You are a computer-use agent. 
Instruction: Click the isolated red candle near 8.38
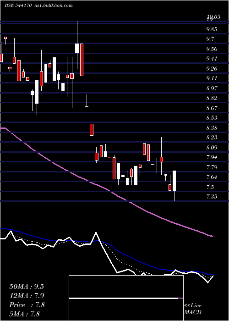coord(92,130)
